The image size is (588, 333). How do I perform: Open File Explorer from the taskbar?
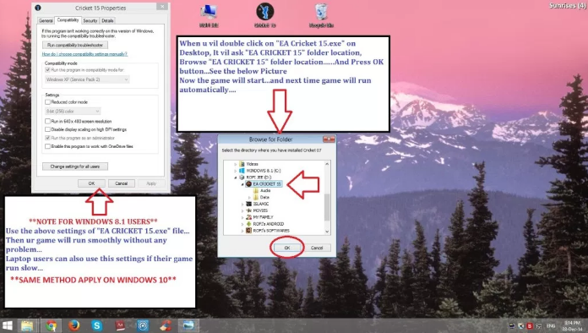27,325
